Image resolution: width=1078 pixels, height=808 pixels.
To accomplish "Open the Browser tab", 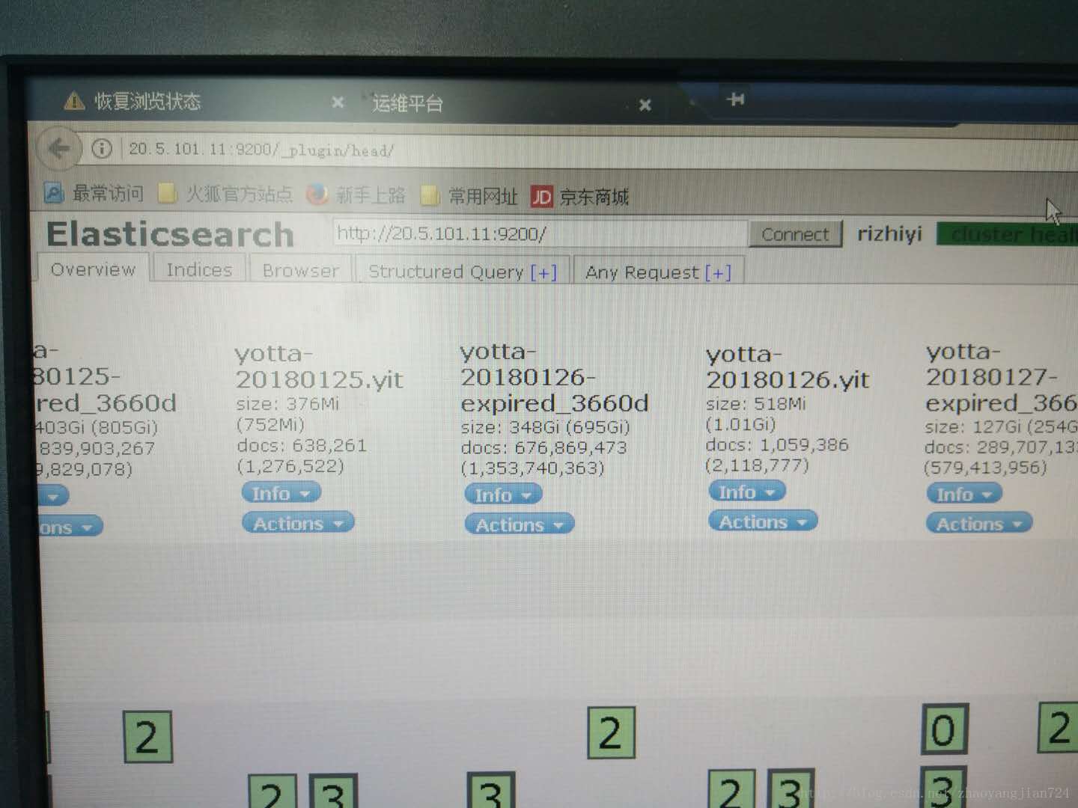I will 300,271.
